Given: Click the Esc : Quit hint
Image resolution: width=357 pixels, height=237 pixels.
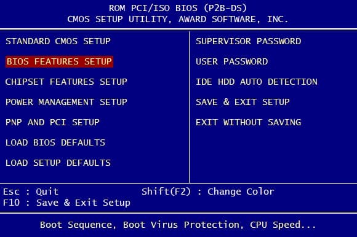Looking at the screenshot, I should click(31, 192).
